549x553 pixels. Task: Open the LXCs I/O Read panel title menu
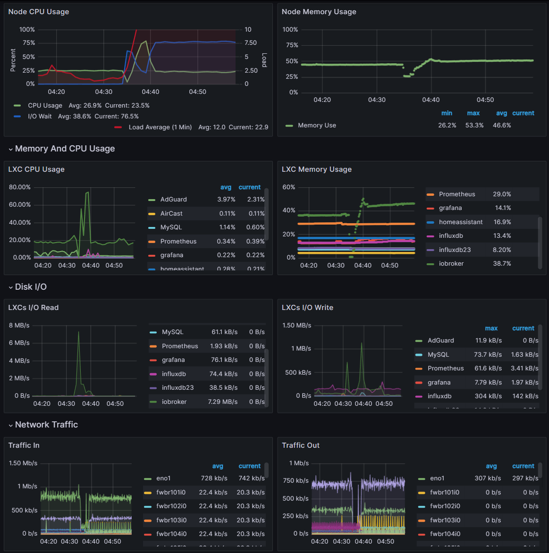coord(33,308)
